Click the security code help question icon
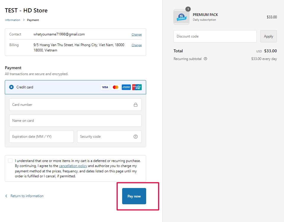 tap(135, 137)
